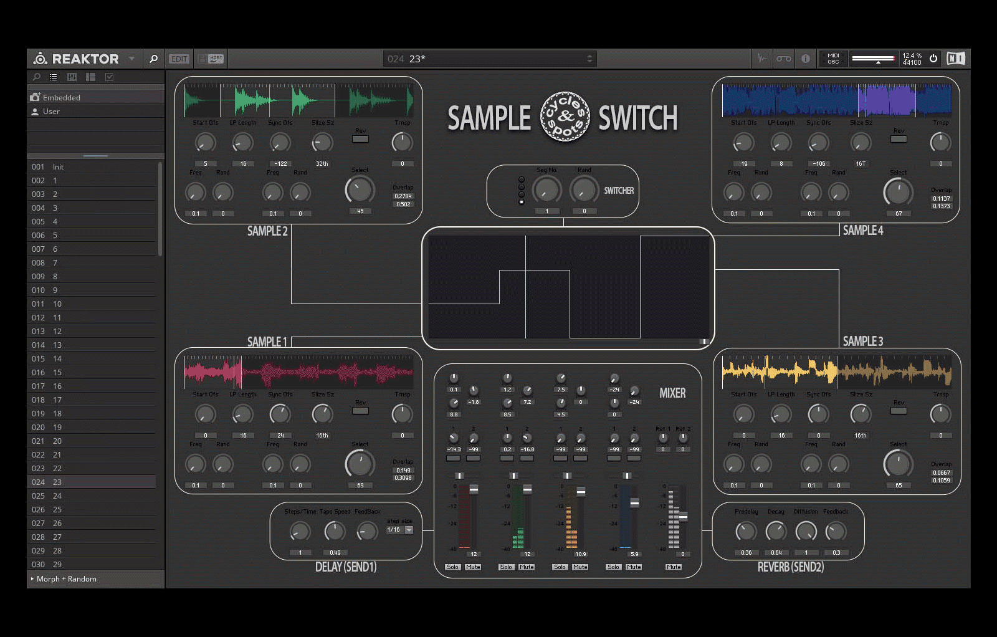Click the Reaktor logo in the header
Viewport: 997px width, 637px height.
click(x=76, y=59)
